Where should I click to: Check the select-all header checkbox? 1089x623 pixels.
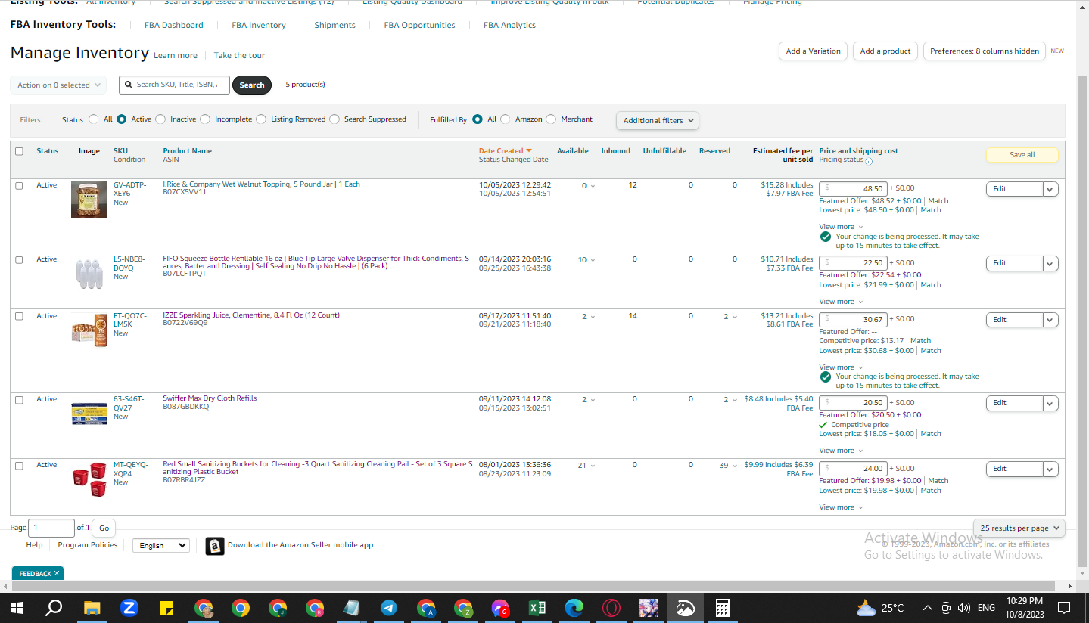click(x=19, y=151)
